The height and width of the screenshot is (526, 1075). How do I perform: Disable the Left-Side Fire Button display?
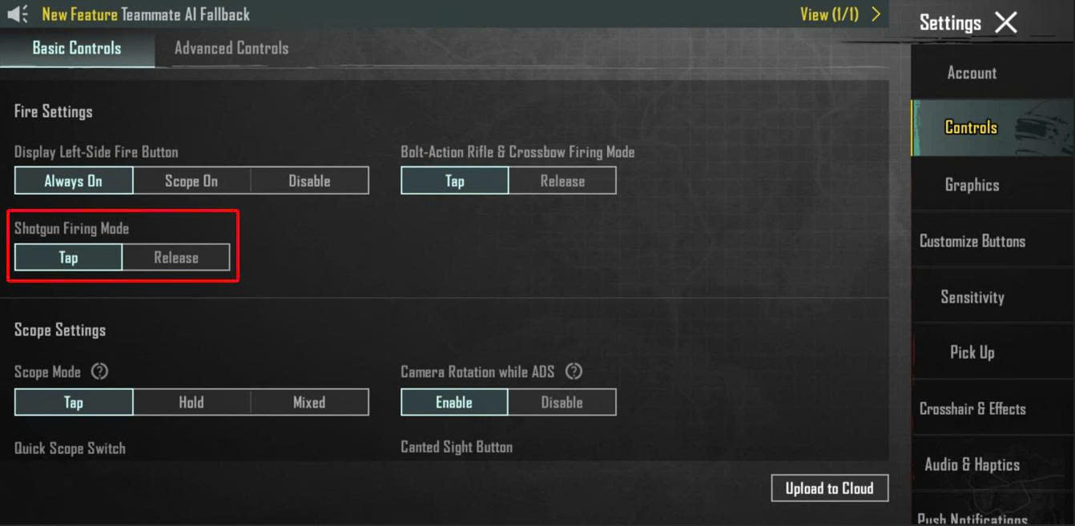pos(309,181)
